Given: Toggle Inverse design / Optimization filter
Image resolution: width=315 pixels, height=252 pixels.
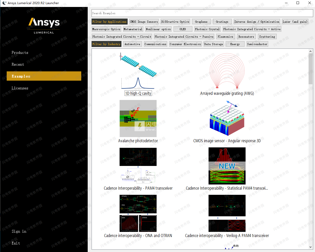Looking at the screenshot, I should pos(257,22).
